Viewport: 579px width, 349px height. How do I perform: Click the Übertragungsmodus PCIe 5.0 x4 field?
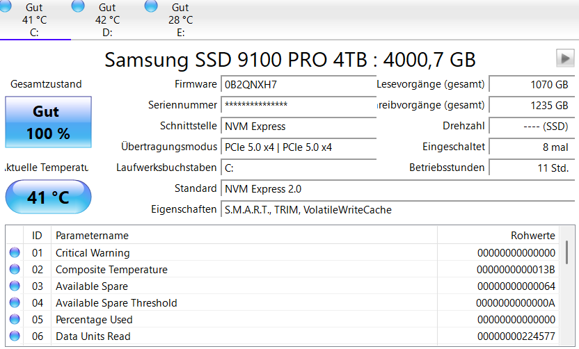[x=299, y=147]
